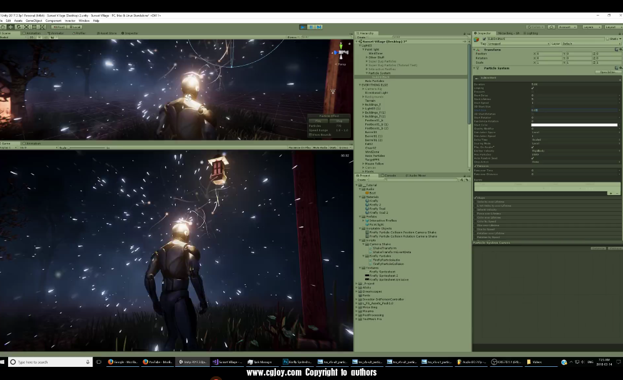Click the Step frame button
Viewport: 623px width, 380px height.
point(319,27)
